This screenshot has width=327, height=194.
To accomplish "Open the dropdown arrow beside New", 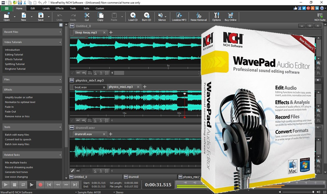I will coord(32,17).
